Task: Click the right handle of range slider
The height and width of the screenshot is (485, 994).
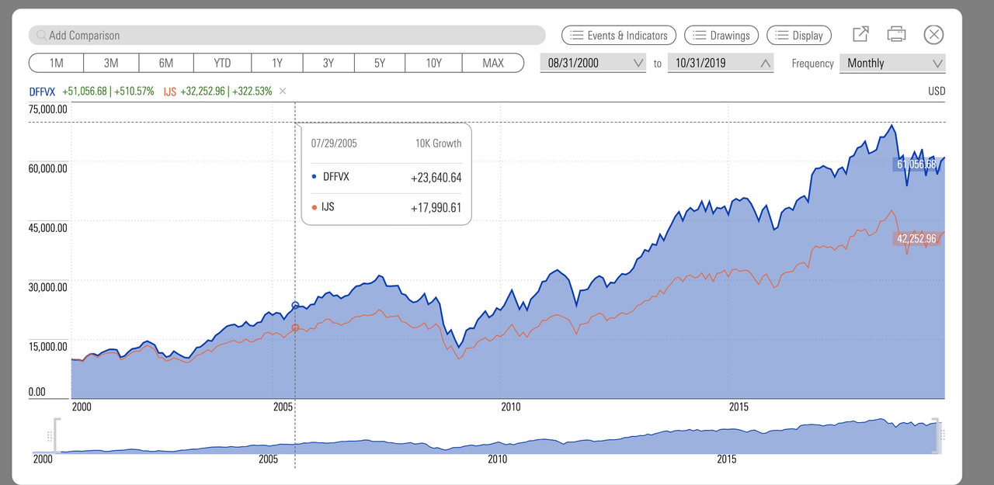Action: [x=937, y=435]
